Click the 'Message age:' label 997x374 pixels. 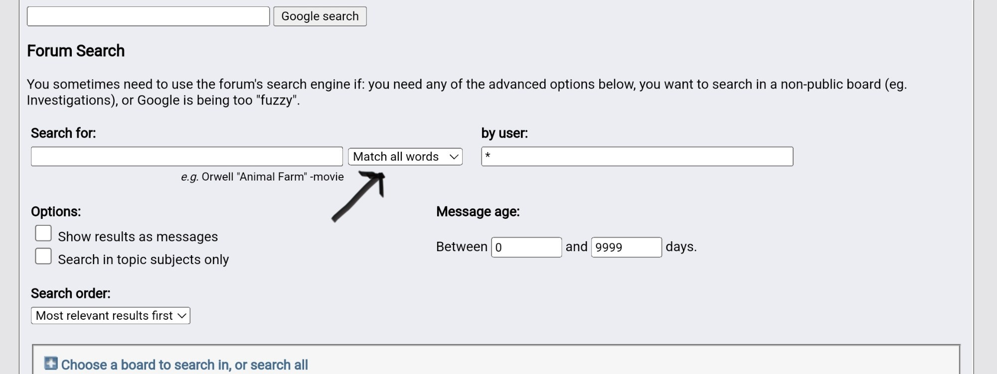478,212
